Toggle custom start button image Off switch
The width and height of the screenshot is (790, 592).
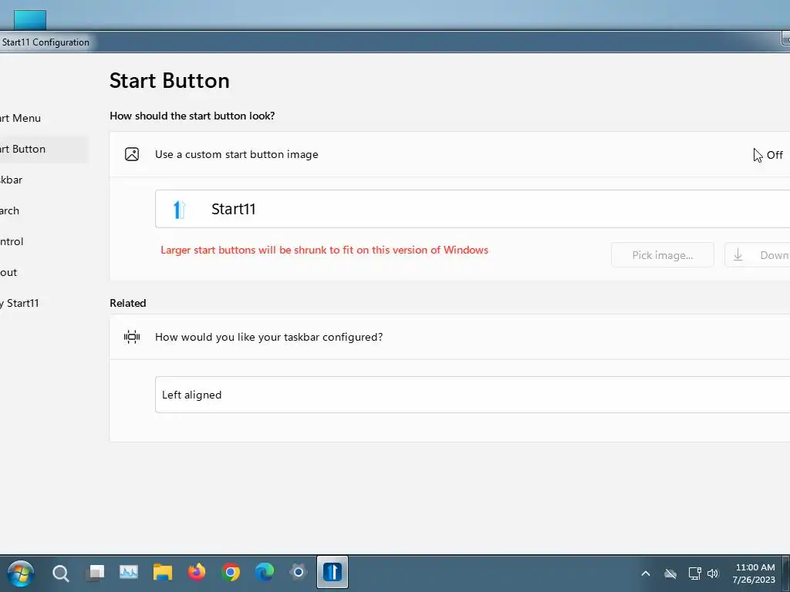coord(775,155)
